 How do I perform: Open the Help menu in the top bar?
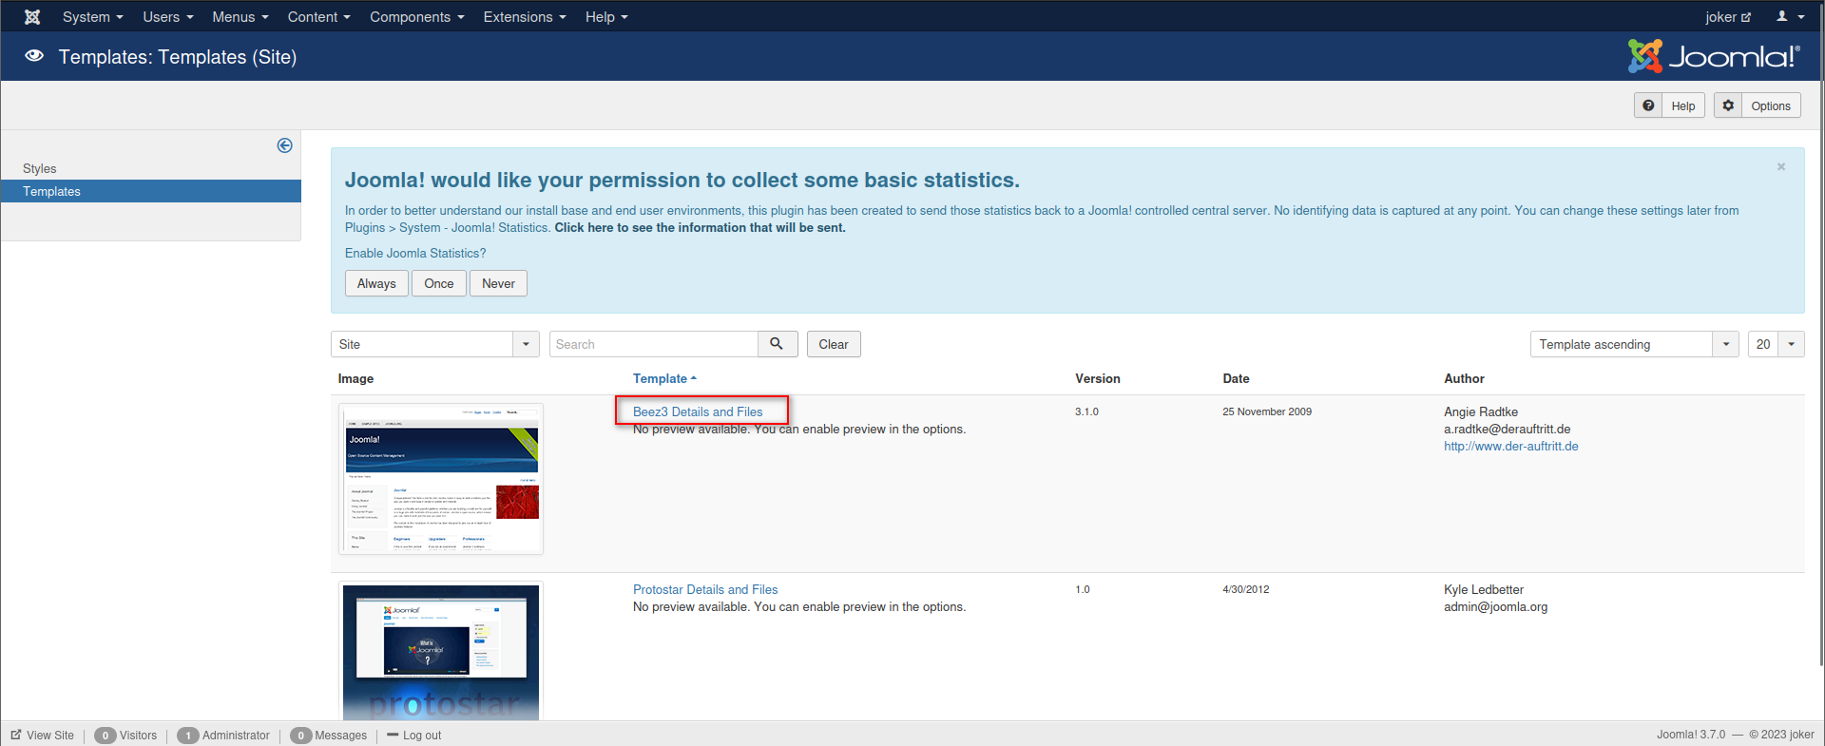pos(606,17)
